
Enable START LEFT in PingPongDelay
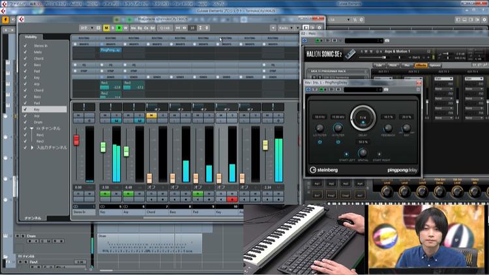pyautogui.click(x=346, y=154)
